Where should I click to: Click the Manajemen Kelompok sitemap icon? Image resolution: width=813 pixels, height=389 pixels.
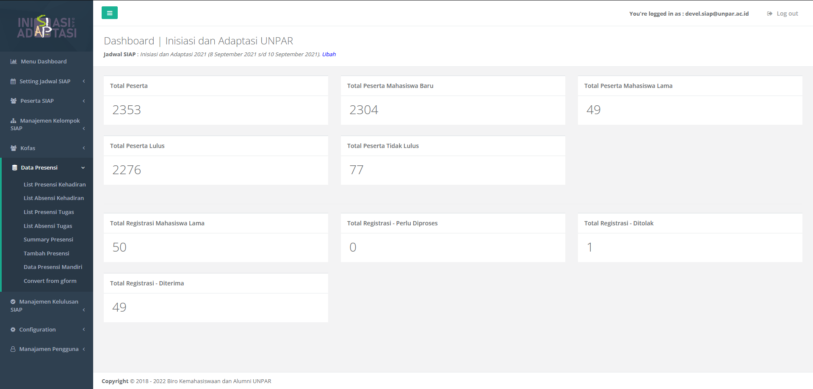point(14,121)
